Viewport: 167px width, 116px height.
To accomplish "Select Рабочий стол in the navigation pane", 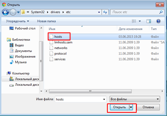I will [x=23, y=28].
